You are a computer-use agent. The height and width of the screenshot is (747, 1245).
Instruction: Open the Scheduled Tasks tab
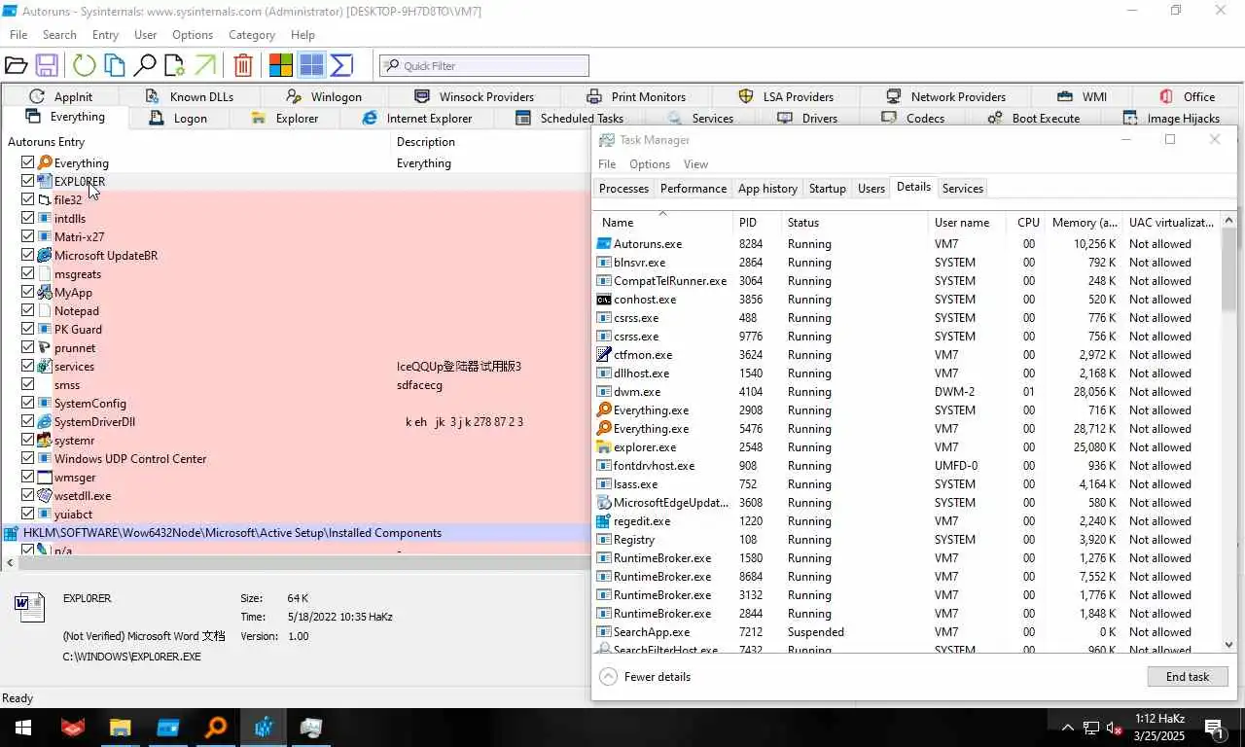pyautogui.click(x=570, y=119)
